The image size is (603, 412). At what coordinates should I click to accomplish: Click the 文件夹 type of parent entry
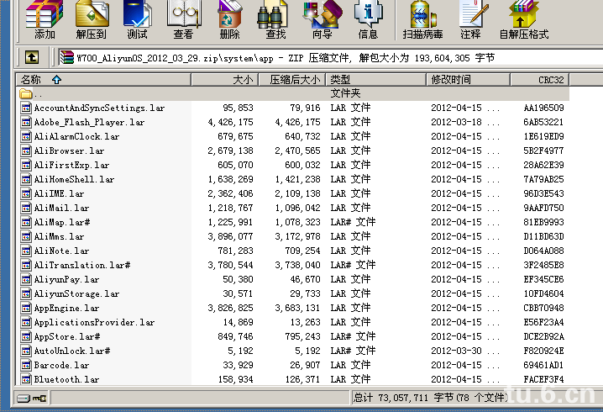point(345,93)
